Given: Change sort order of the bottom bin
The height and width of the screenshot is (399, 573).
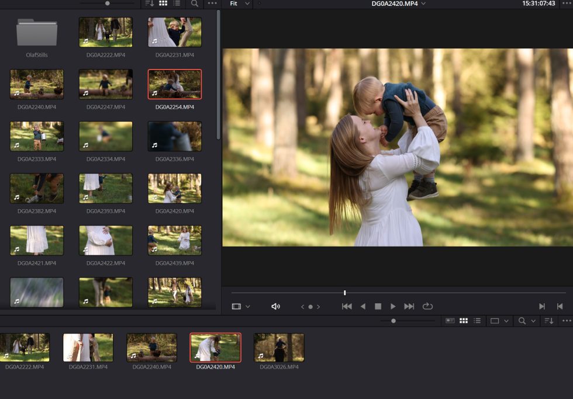Looking at the screenshot, I should click(x=550, y=321).
